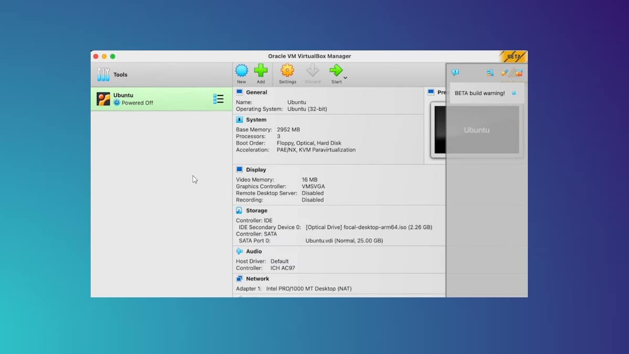Image resolution: width=629 pixels, height=354 pixels.
Task: Dismiss the BETA build warning notification
Action: pyautogui.click(x=514, y=93)
